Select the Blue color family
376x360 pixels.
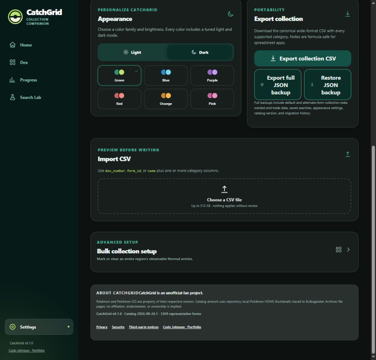(x=166, y=75)
